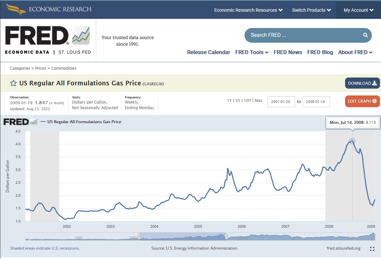This screenshot has height=259, width=381.
Task: Click the small FRED chart logo above graph
Action: click(21, 122)
